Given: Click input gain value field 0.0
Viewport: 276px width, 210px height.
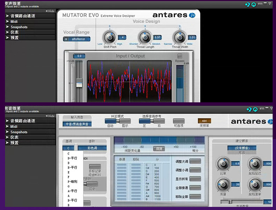Looking at the screenshot, I should pyautogui.click(x=79, y=56).
